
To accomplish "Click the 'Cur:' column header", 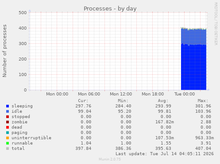I will coord(83,101).
